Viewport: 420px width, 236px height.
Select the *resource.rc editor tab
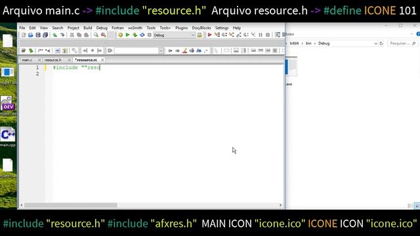86,60
